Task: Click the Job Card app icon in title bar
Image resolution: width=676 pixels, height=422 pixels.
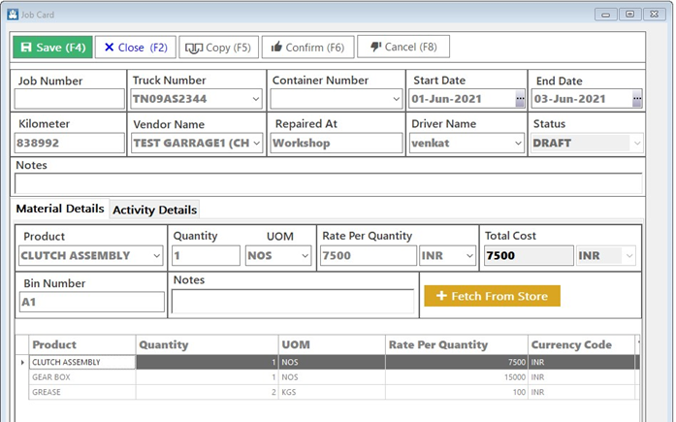Action: click(x=13, y=15)
